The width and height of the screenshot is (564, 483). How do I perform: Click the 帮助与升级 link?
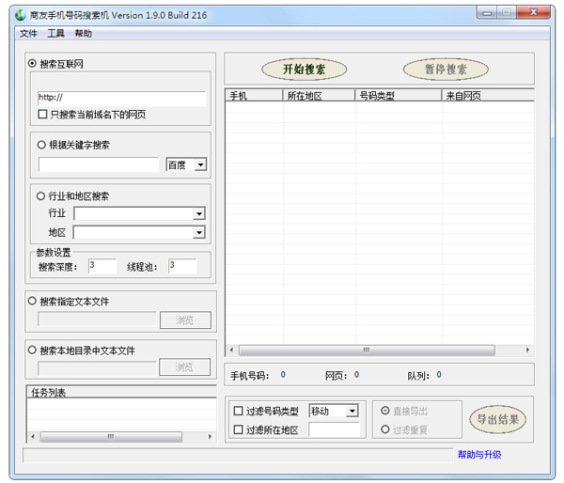pos(479,455)
